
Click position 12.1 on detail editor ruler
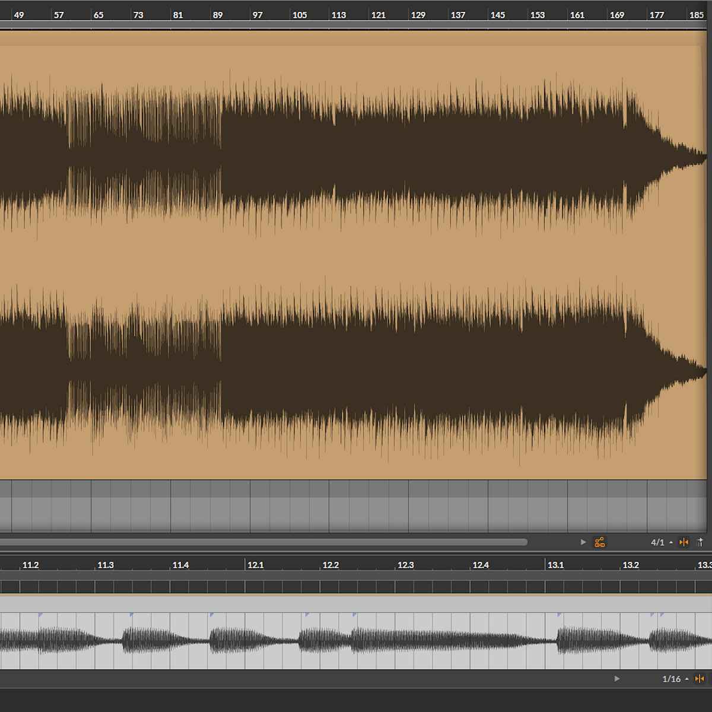255,565
